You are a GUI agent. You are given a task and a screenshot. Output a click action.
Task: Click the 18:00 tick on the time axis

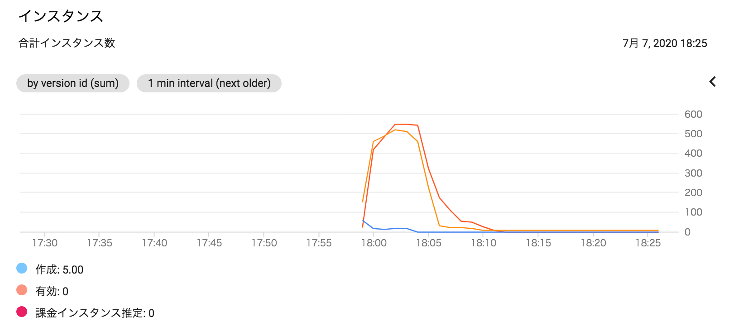pyautogui.click(x=374, y=243)
